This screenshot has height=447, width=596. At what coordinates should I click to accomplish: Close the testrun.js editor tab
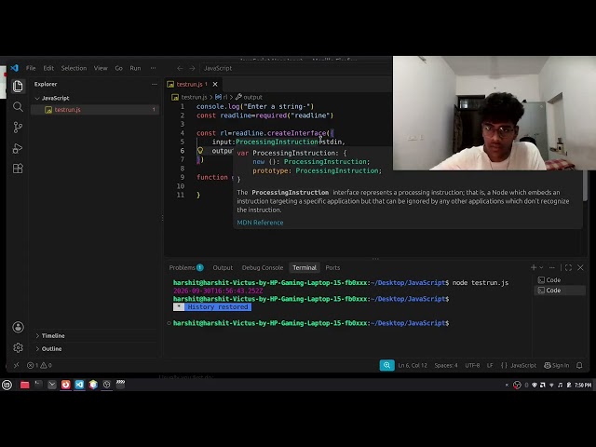215,84
